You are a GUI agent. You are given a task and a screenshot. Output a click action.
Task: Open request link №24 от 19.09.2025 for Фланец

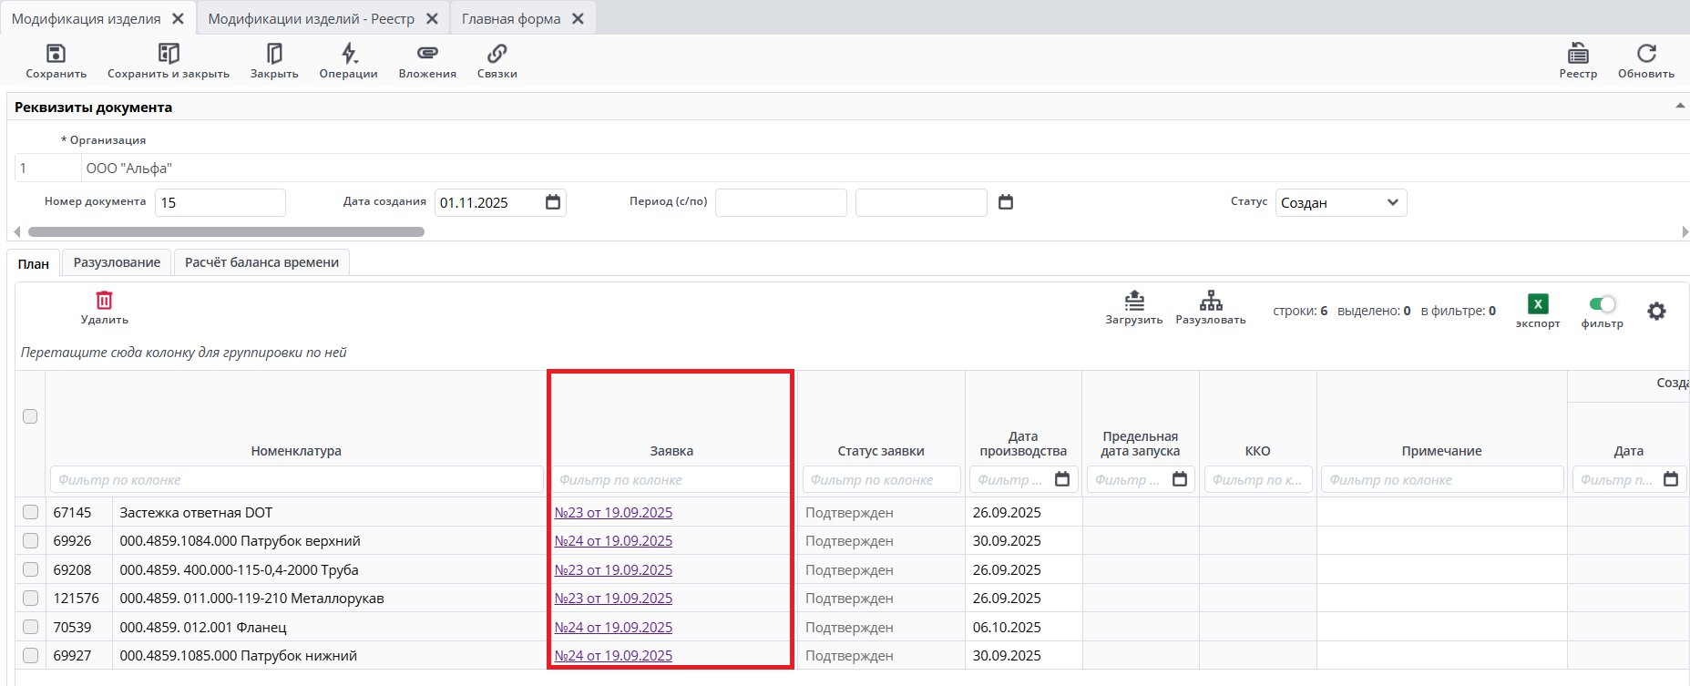click(613, 627)
